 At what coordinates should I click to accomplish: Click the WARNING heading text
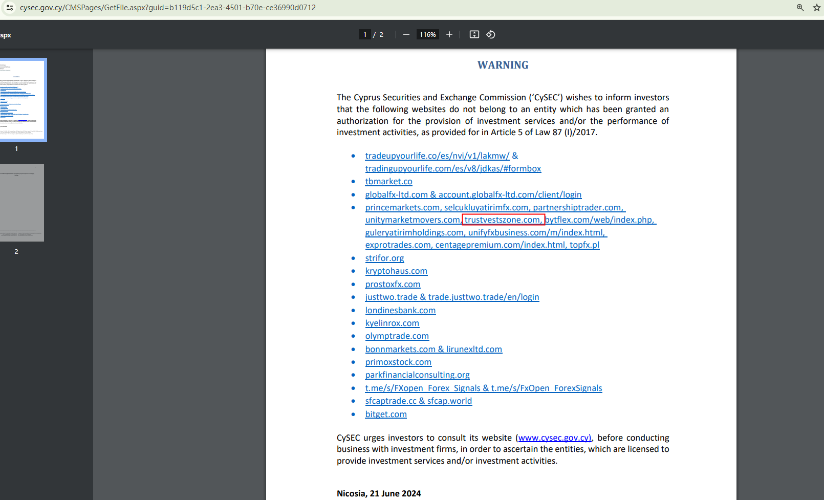click(503, 65)
